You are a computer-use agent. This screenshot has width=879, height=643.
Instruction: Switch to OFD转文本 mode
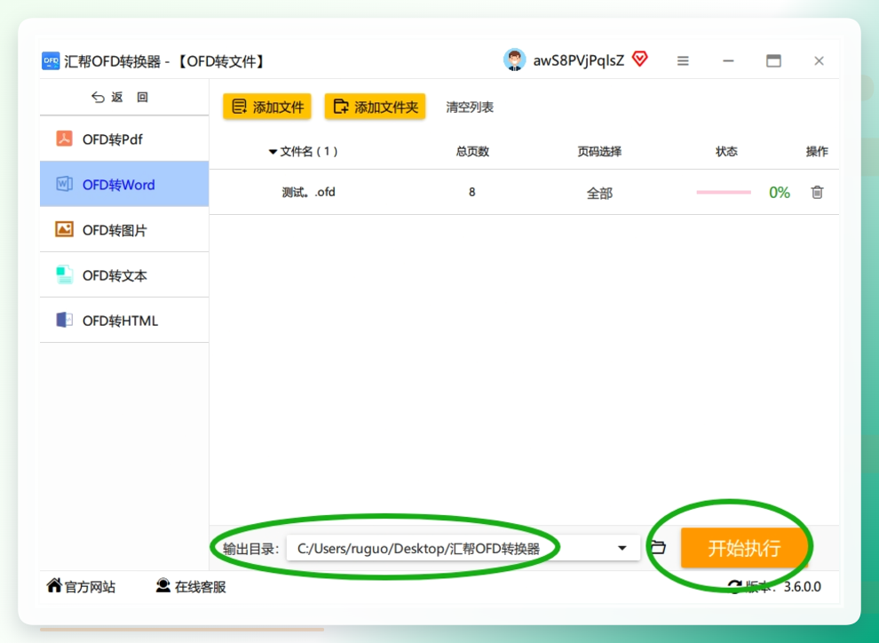[x=124, y=275]
